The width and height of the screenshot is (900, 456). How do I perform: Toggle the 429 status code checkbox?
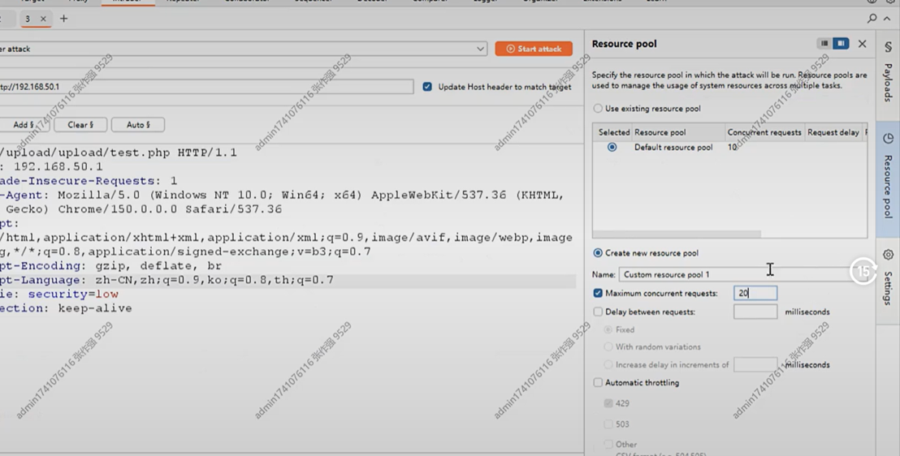coord(608,403)
